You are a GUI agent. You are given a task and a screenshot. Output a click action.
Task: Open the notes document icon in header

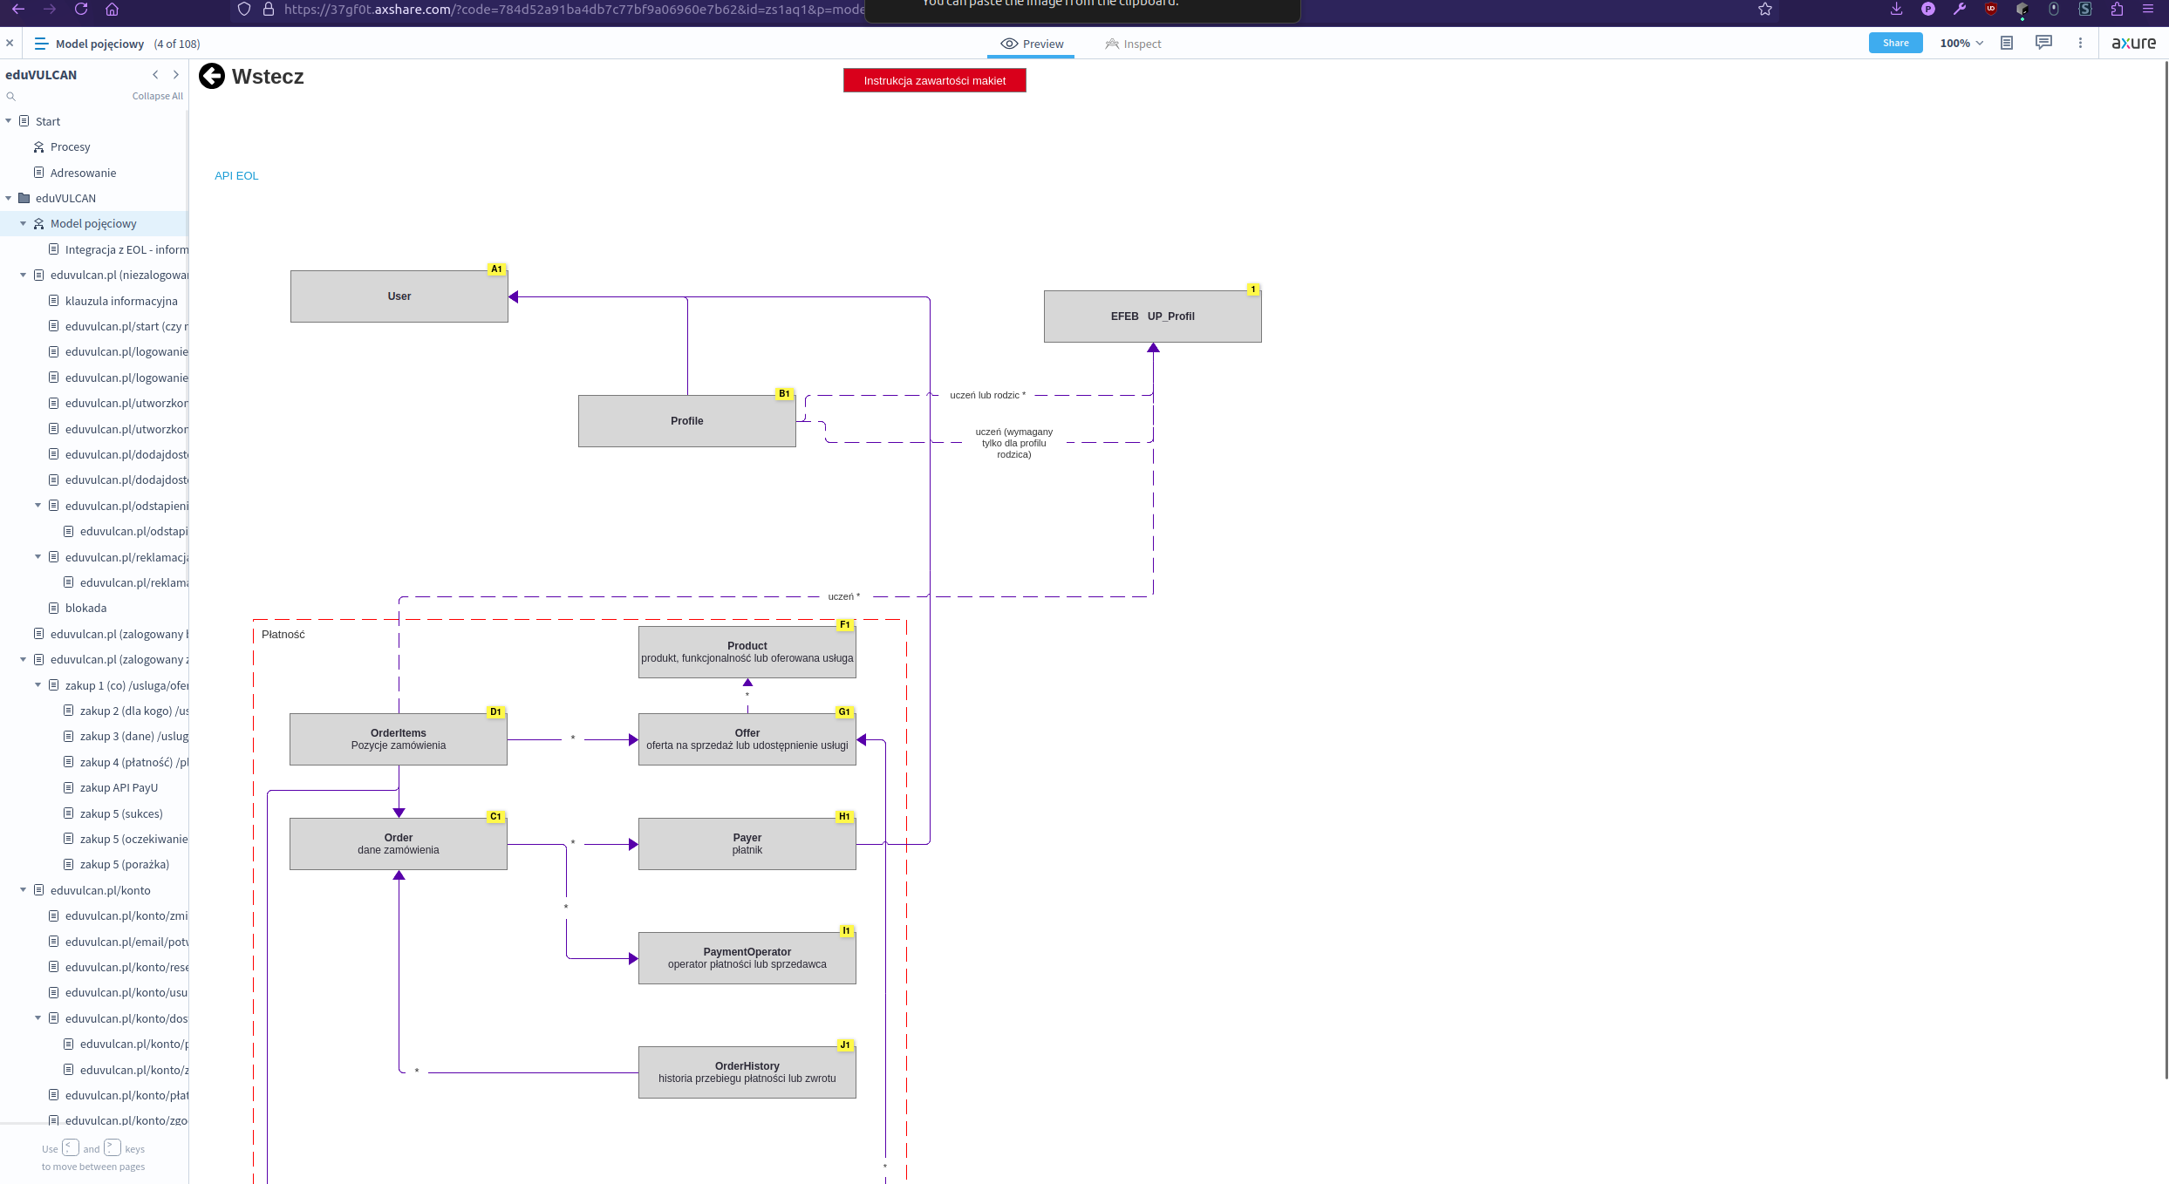coord(2007,43)
